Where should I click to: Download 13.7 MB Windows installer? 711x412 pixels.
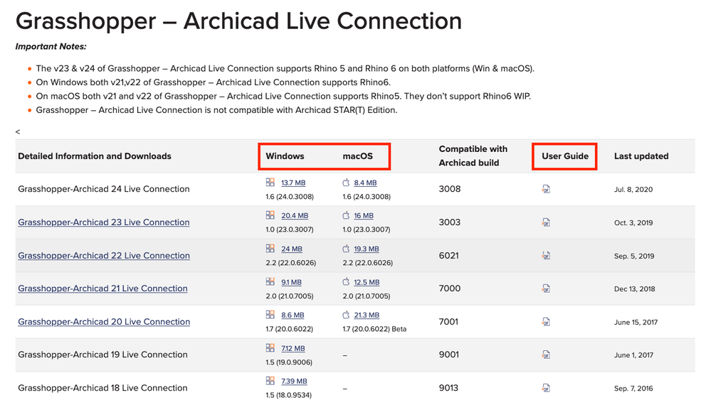point(293,183)
